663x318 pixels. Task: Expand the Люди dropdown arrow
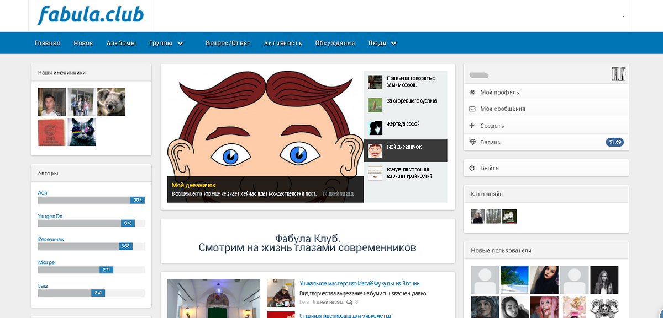pos(393,43)
